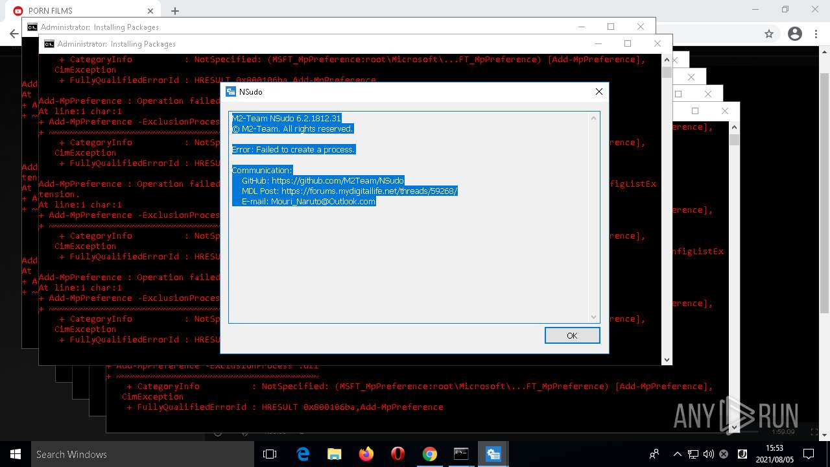830x467 pixels.
Task: Click the down arrow of NSudo text scrollbar
Action: pos(593,317)
